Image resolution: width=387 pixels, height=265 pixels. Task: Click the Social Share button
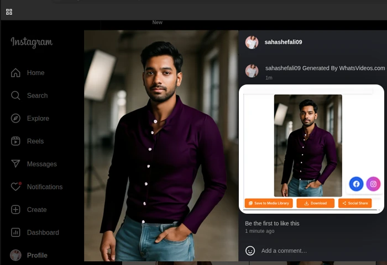(355, 203)
